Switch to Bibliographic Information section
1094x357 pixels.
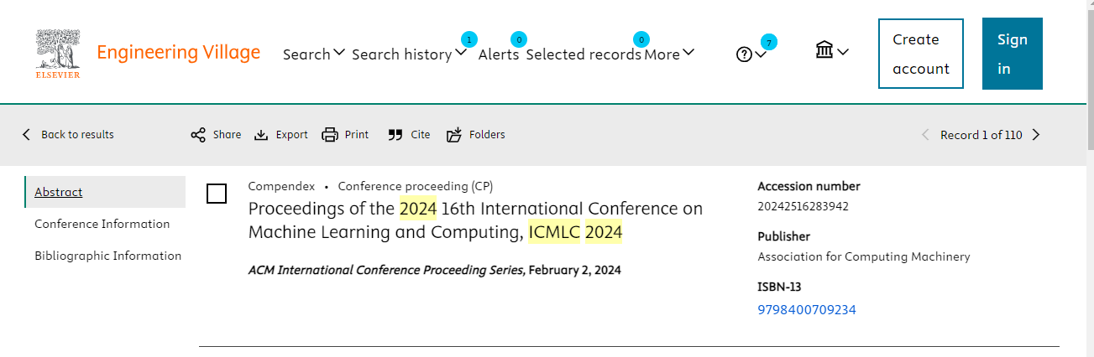point(108,256)
